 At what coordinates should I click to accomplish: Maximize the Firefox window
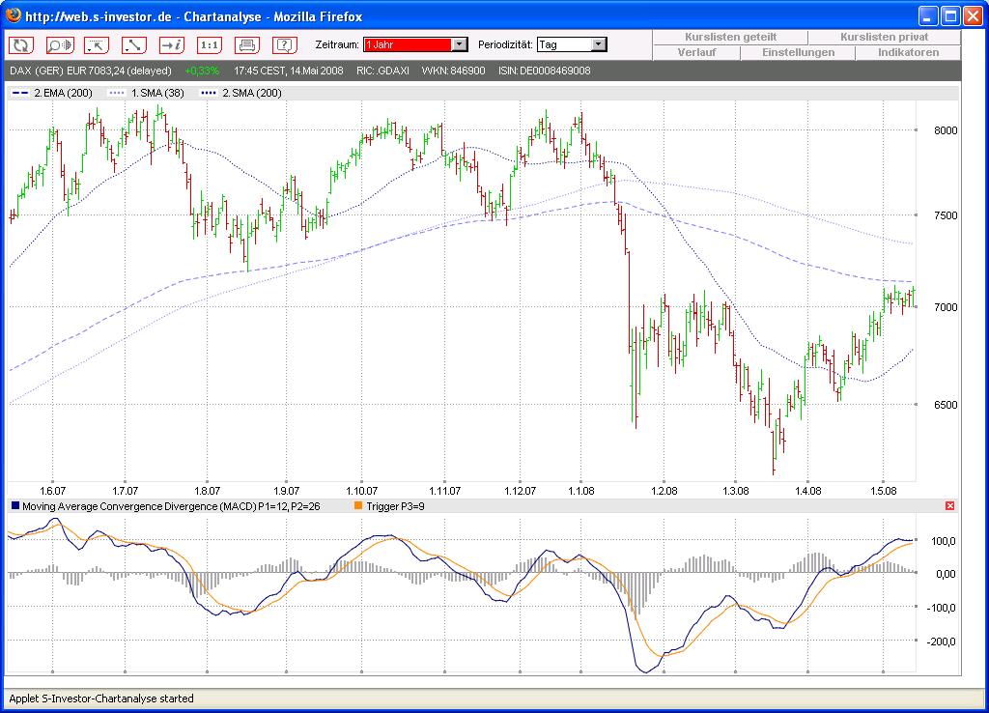tap(950, 15)
